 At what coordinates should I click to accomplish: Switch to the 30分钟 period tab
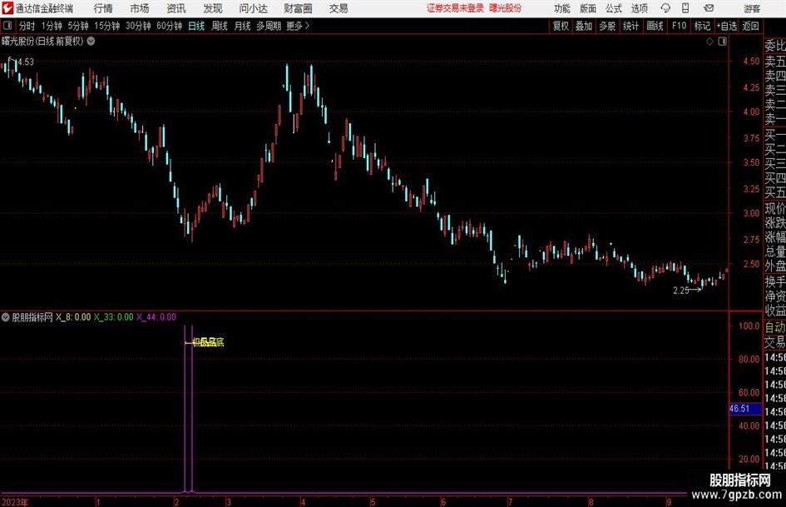click(138, 26)
